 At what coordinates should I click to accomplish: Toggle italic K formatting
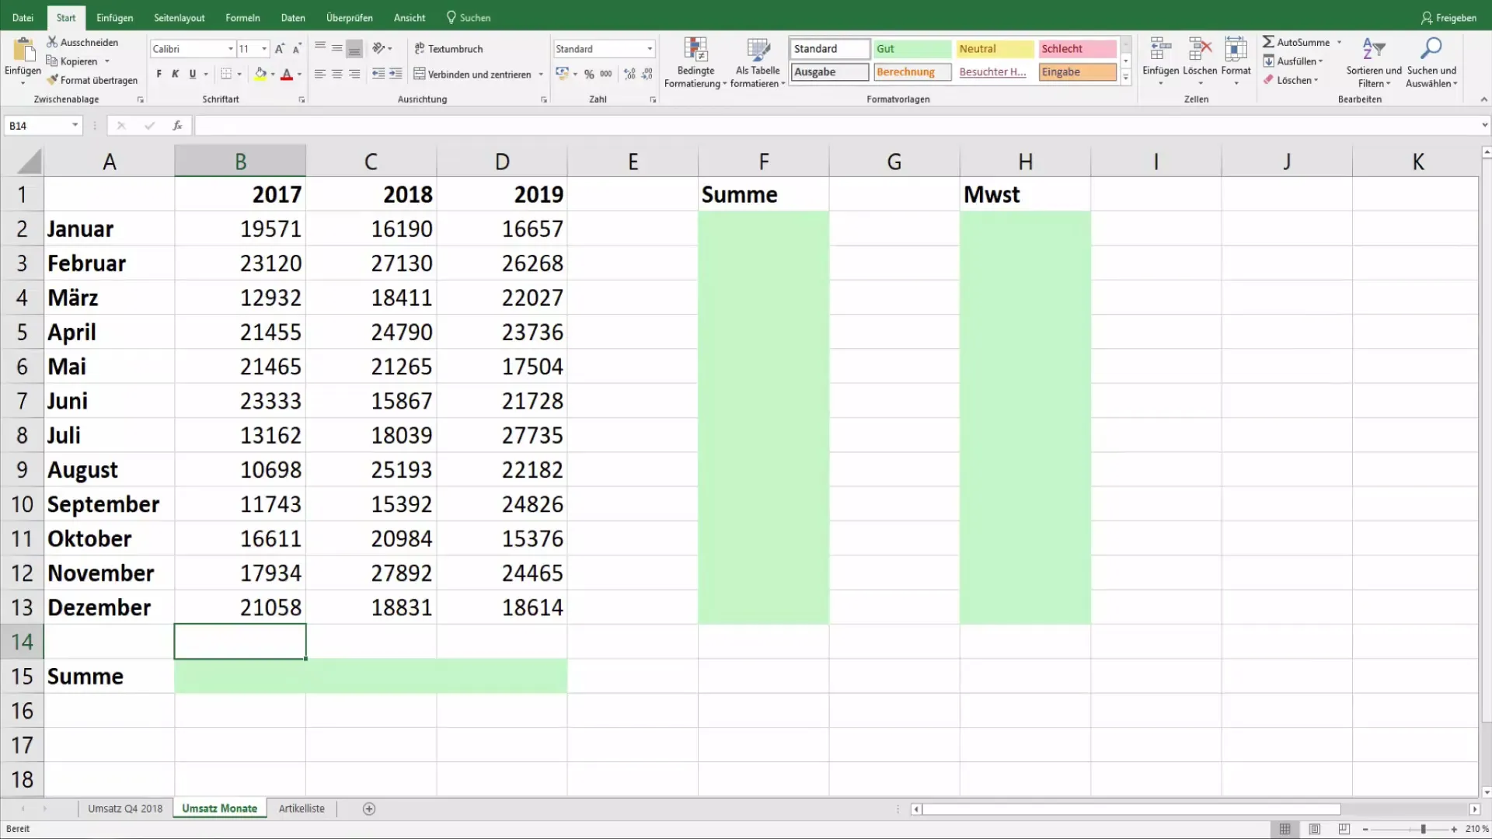(176, 74)
